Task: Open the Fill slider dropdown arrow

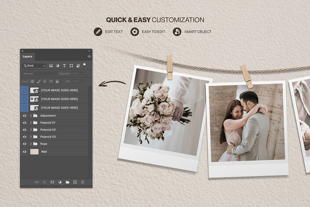Action: click(83, 81)
